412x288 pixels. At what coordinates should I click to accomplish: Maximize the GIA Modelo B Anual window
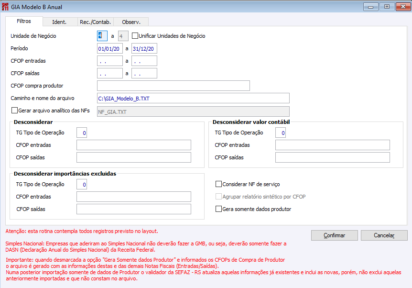387,7
